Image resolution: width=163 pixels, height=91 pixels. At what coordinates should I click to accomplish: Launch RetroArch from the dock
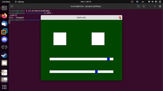click(x=4, y=47)
